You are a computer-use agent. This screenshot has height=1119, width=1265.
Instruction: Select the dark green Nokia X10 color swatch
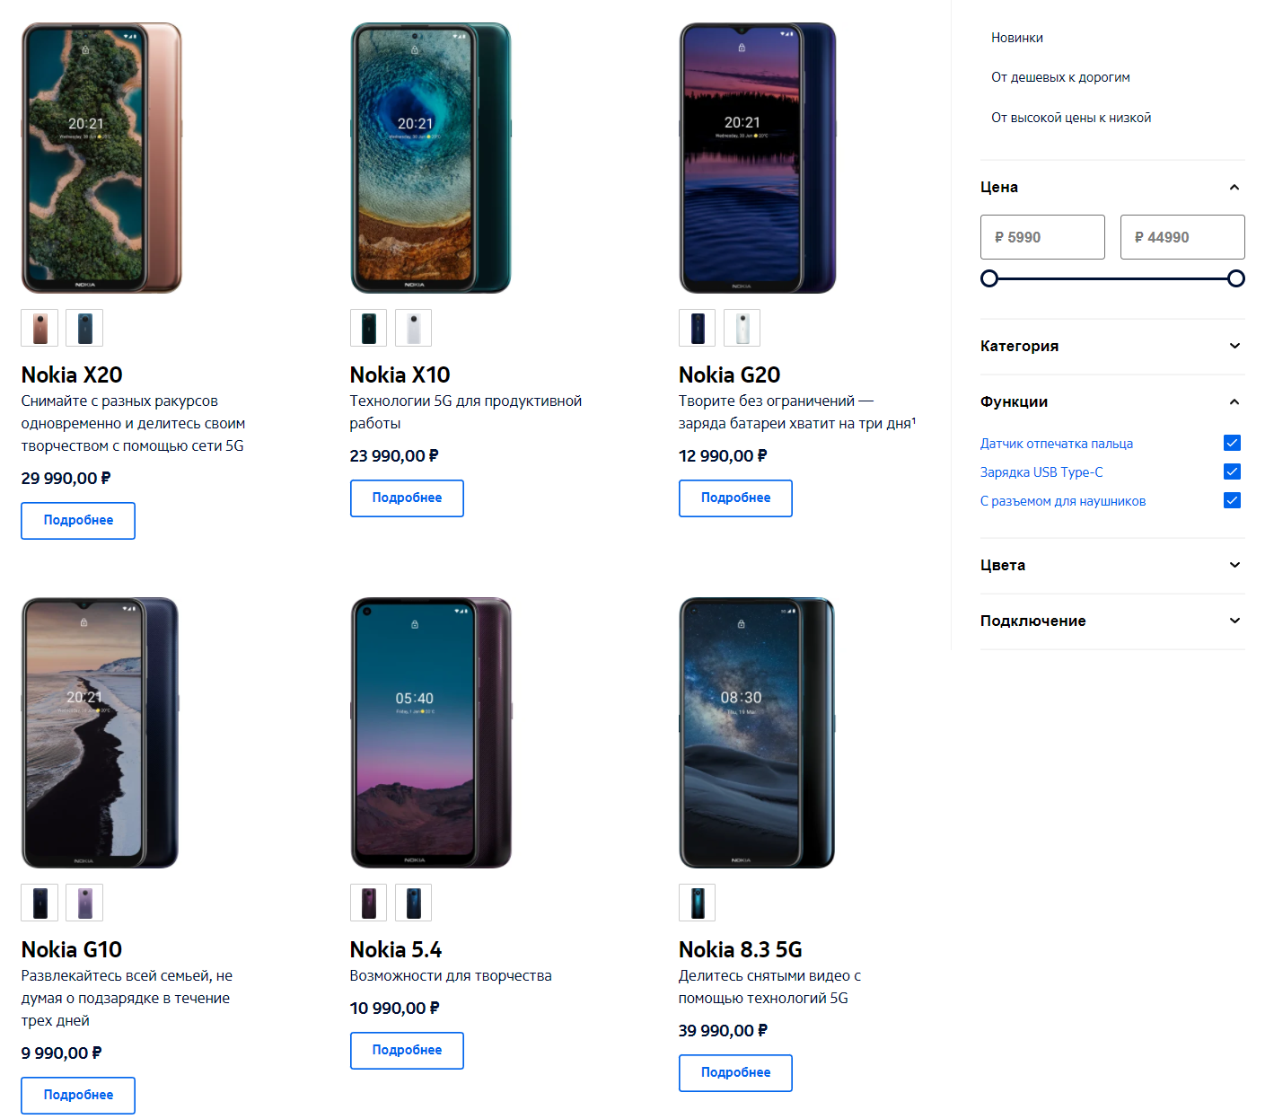tap(368, 328)
